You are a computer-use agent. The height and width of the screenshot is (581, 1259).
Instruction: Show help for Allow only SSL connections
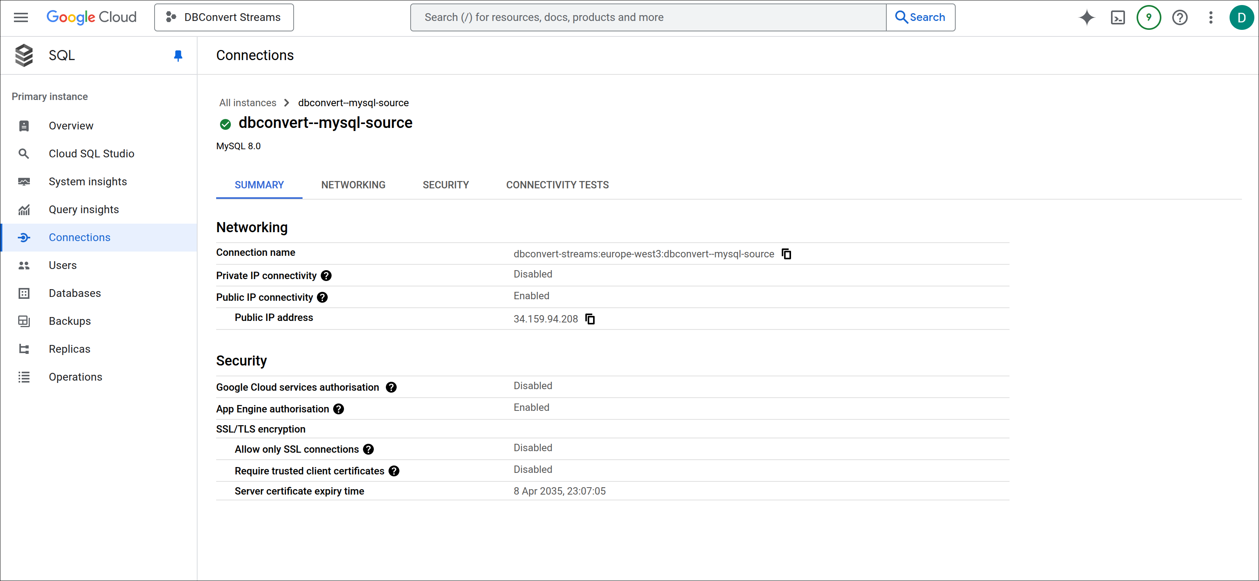pyautogui.click(x=368, y=450)
